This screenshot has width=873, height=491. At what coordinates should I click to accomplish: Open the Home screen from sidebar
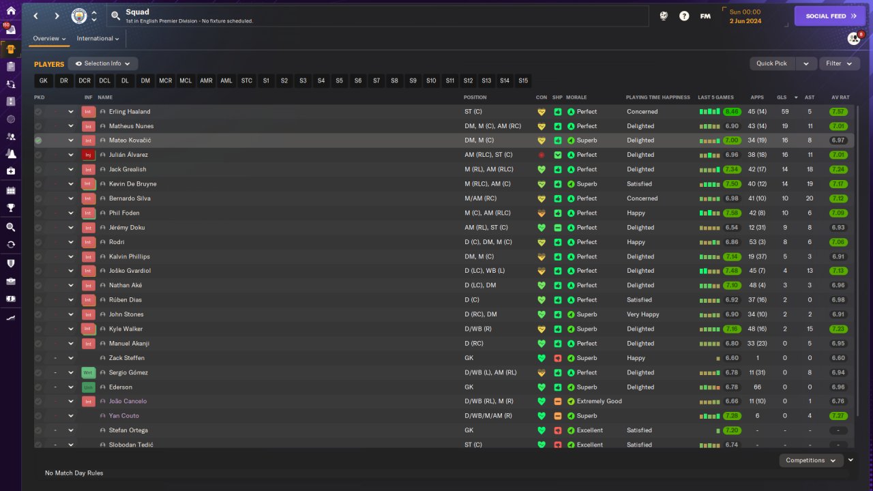click(11, 11)
